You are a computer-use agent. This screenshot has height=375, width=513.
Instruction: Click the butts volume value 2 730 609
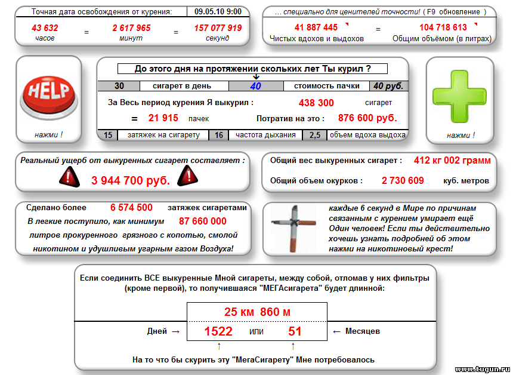pos(403,180)
